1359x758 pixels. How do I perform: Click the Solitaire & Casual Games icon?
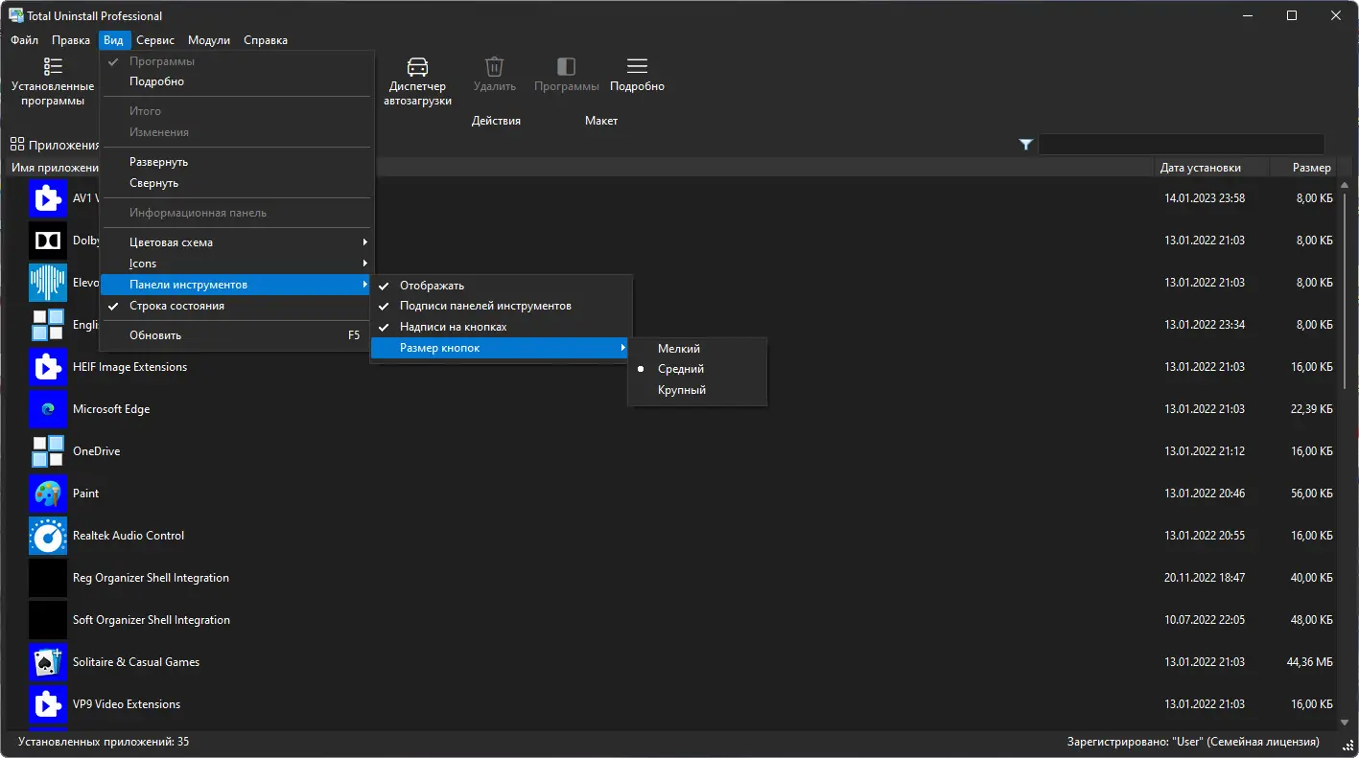(x=47, y=662)
